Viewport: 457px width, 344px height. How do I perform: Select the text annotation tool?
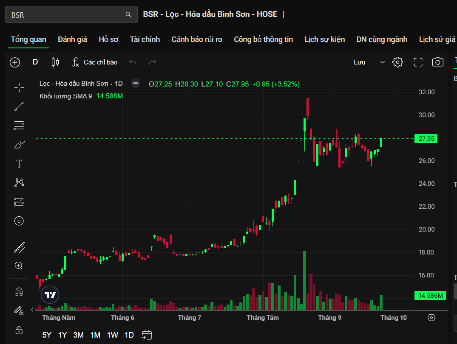[19, 164]
